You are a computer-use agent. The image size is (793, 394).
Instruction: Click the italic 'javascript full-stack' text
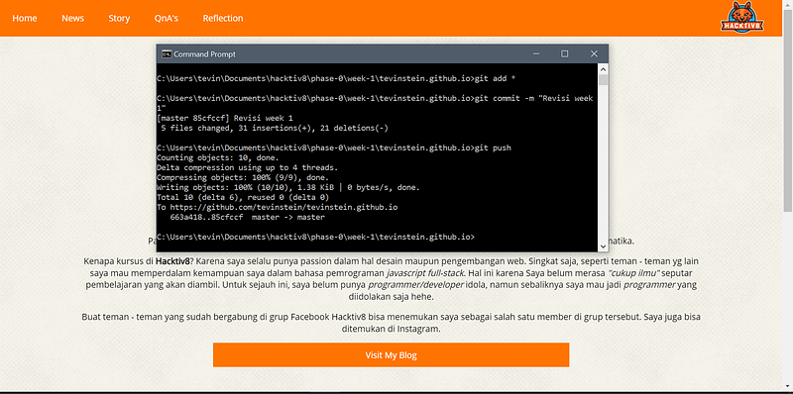coord(425,274)
